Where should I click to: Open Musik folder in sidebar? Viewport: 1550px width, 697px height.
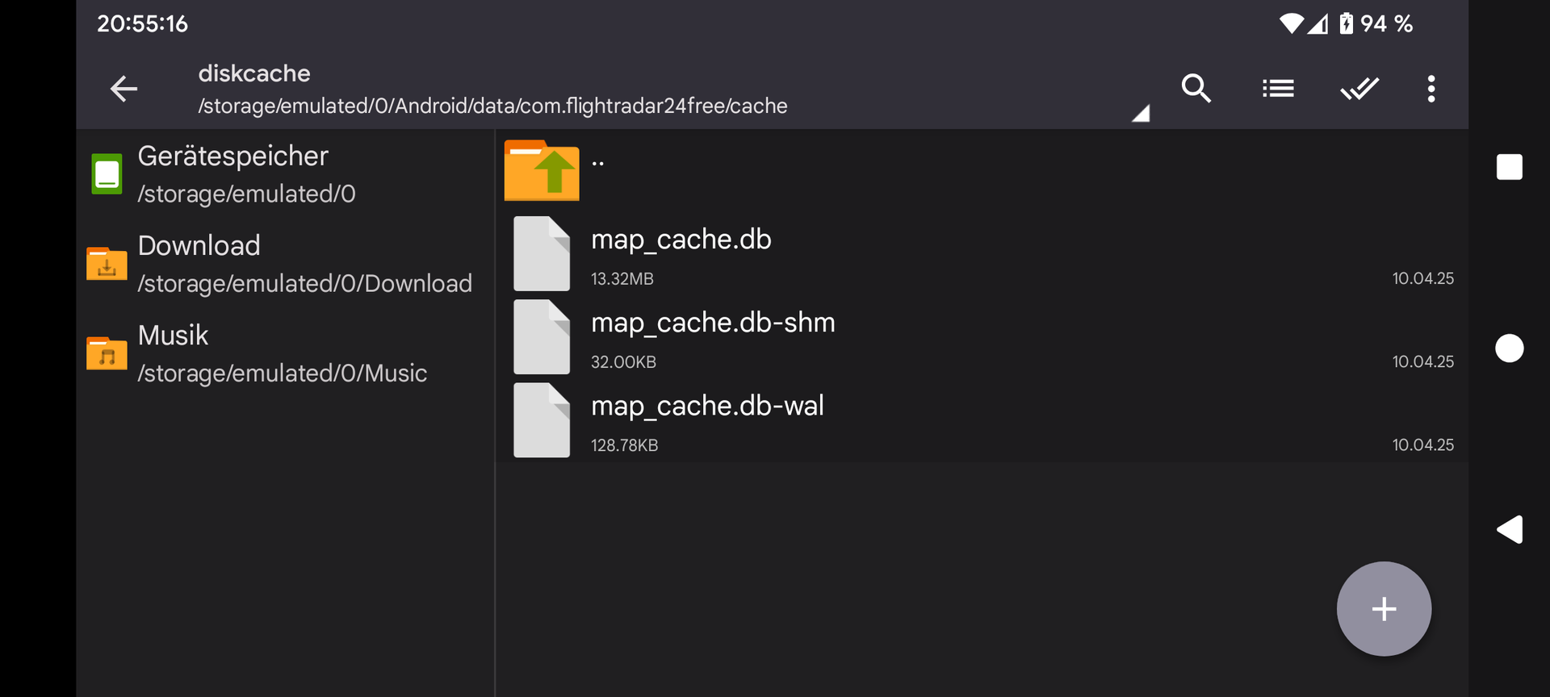tap(283, 353)
